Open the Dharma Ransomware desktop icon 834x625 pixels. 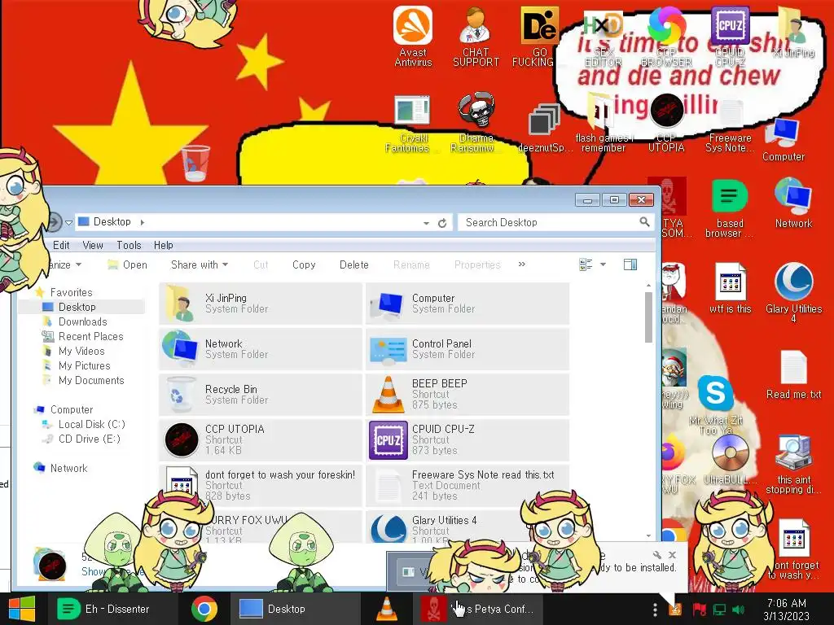coord(476,122)
